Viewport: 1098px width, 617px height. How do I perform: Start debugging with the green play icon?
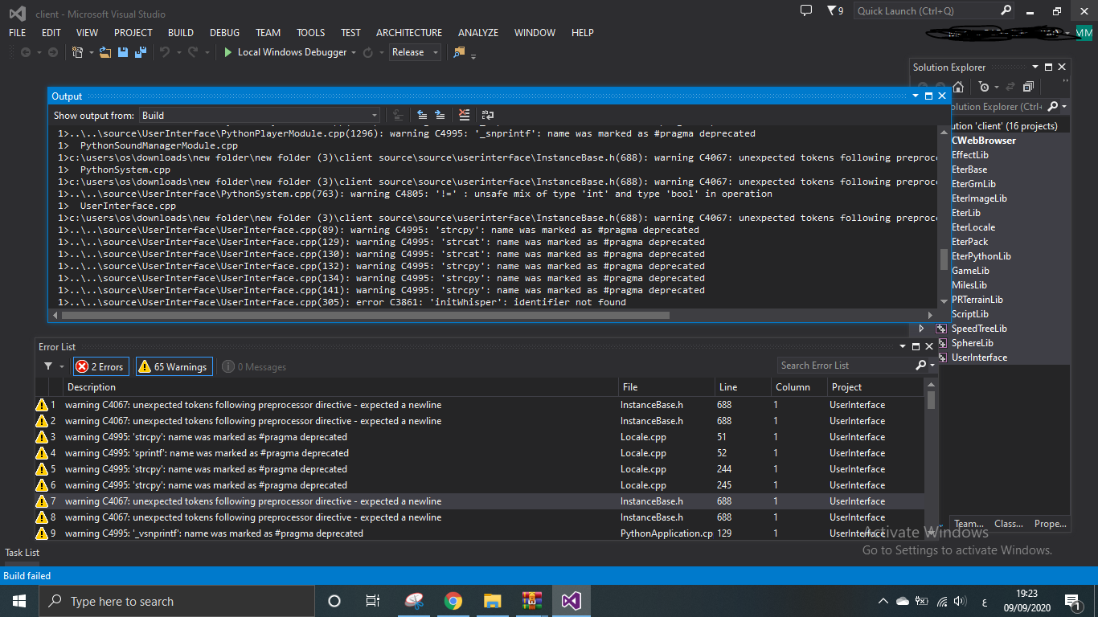[x=228, y=52]
